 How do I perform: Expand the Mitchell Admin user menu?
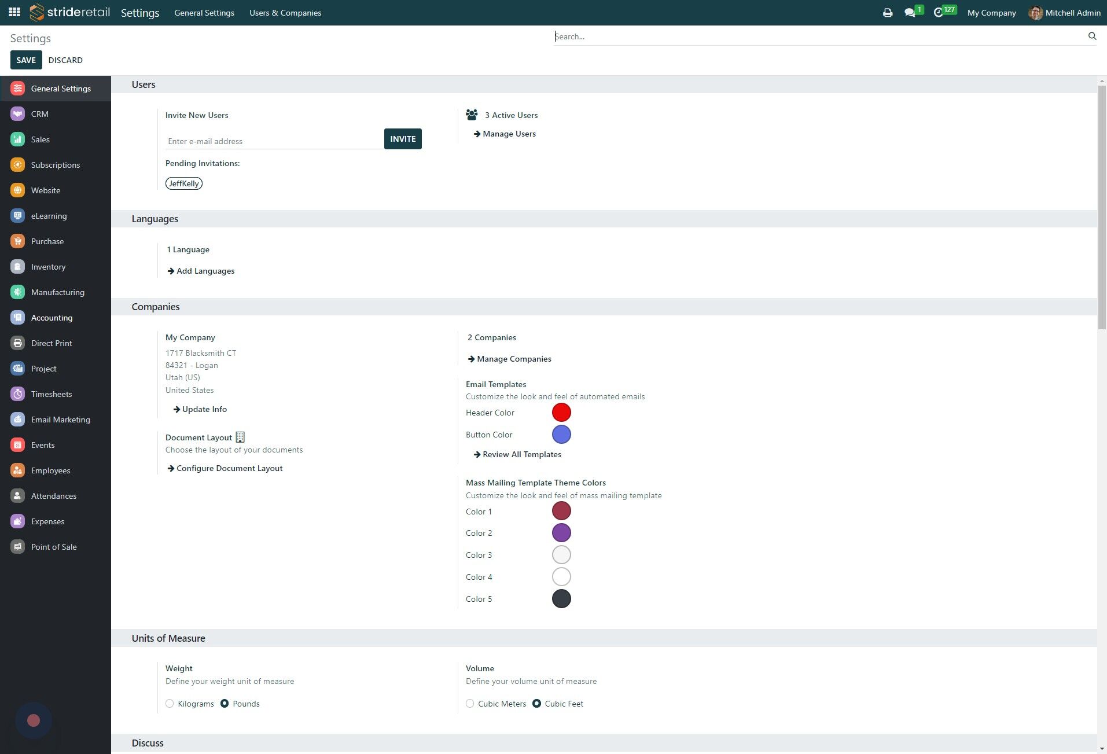click(x=1064, y=13)
